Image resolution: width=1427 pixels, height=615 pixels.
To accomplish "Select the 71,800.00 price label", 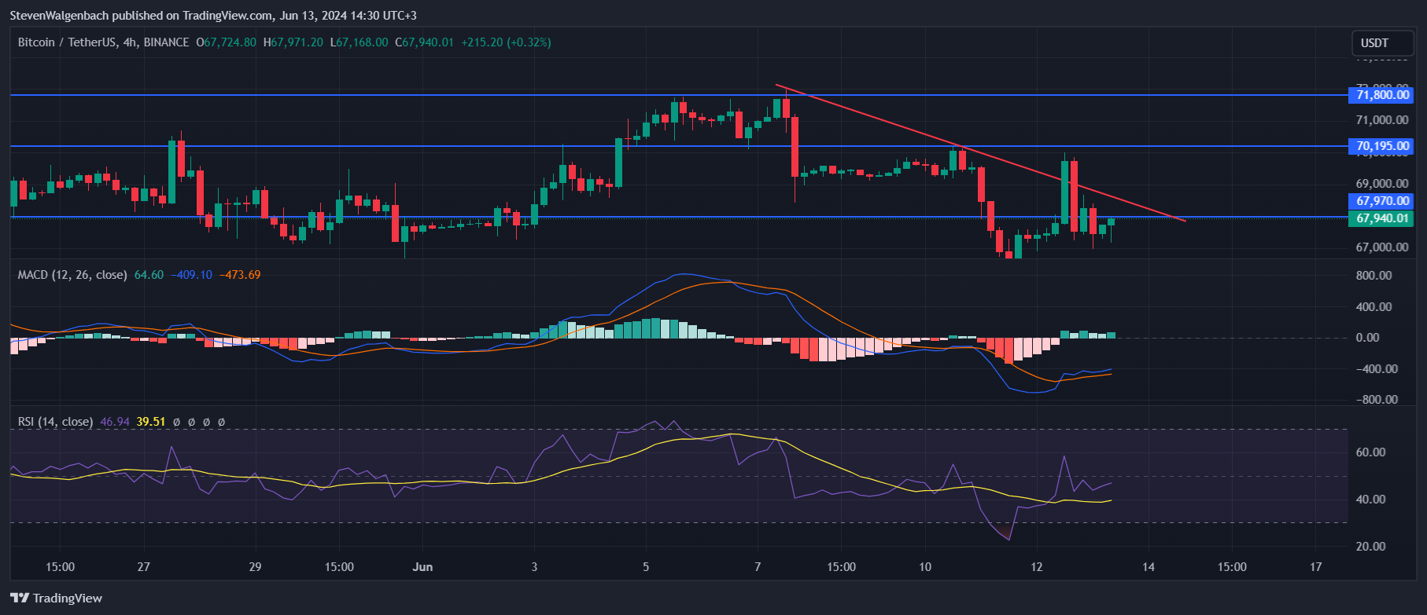I will tap(1382, 95).
